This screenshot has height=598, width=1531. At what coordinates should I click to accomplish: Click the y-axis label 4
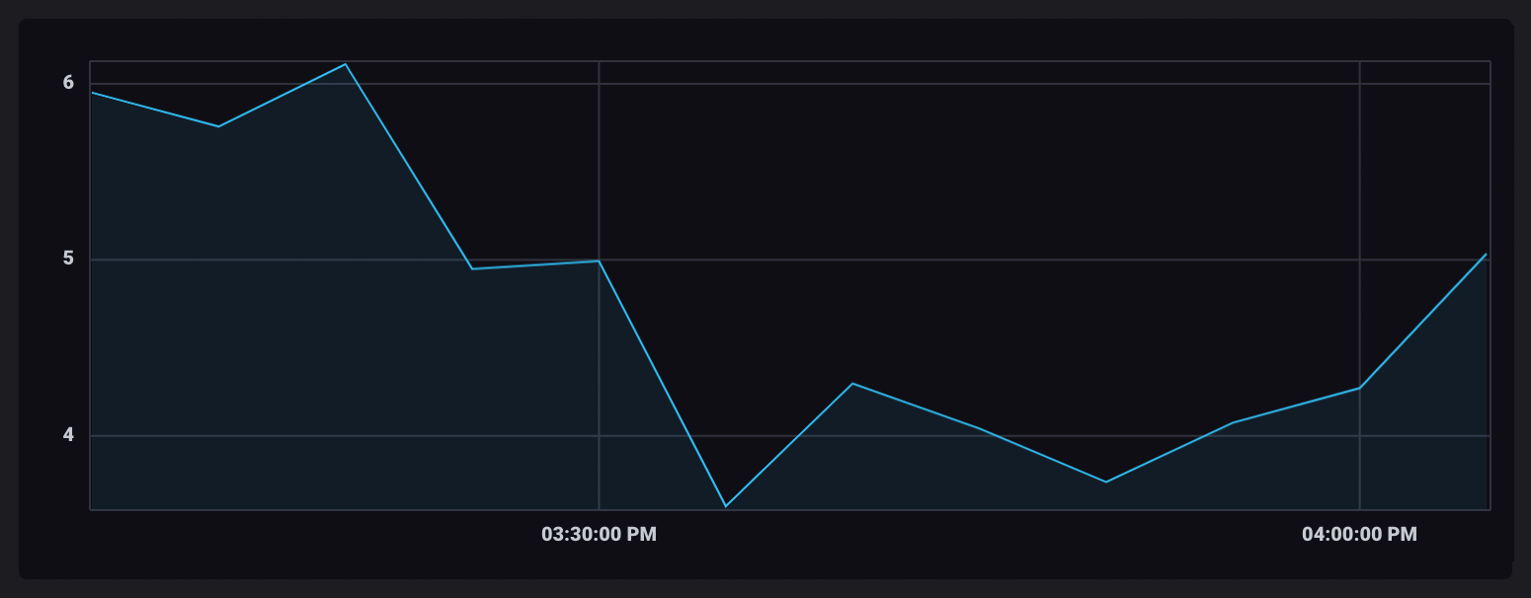click(x=68, y=435)
